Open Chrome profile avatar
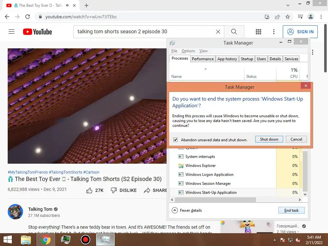 (x=311, y=17)
